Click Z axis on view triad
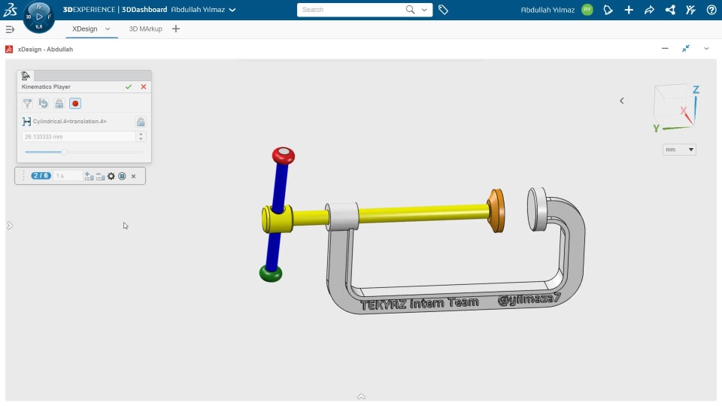Screen dimensions: 722x406 click(696, 90)
